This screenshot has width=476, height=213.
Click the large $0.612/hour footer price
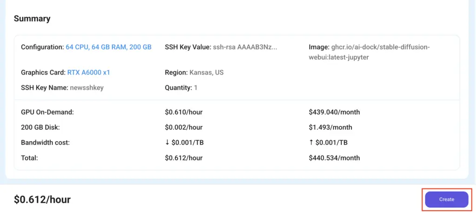point(42,200)
